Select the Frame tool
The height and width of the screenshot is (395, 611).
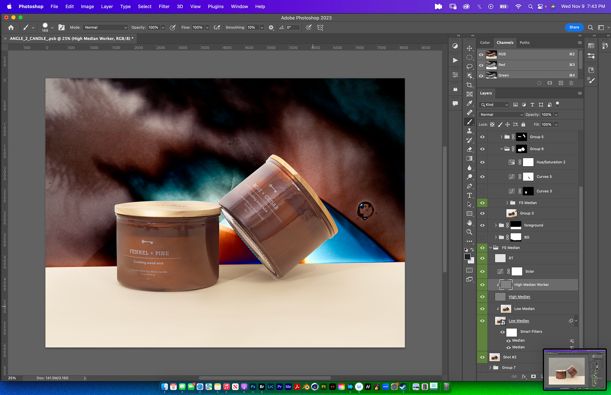point(469,94)
